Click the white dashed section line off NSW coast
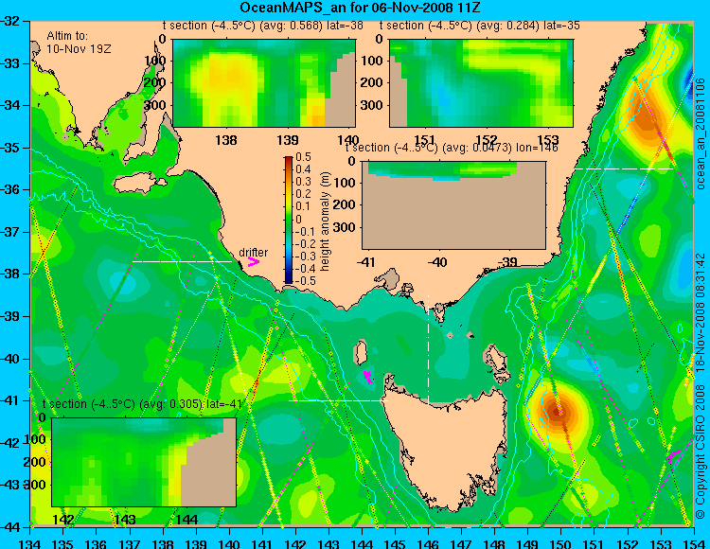This screenshot has width=710, height=549. (x=624, y=168)
